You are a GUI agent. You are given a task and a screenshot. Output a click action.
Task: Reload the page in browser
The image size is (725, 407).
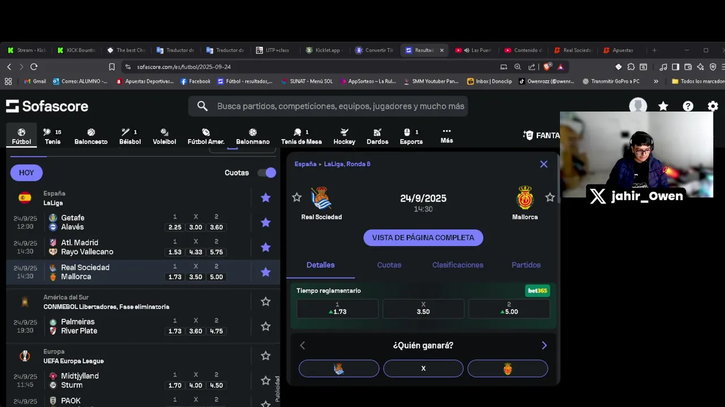pyautogui.click(x=34, y=67)
